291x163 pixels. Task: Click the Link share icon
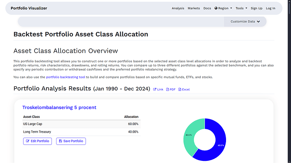click(155, 89)
